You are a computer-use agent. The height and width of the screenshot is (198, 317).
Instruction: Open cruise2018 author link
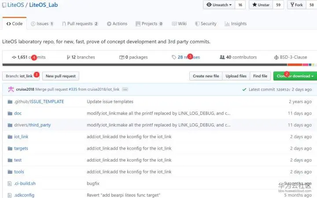(x=25, y=89)
